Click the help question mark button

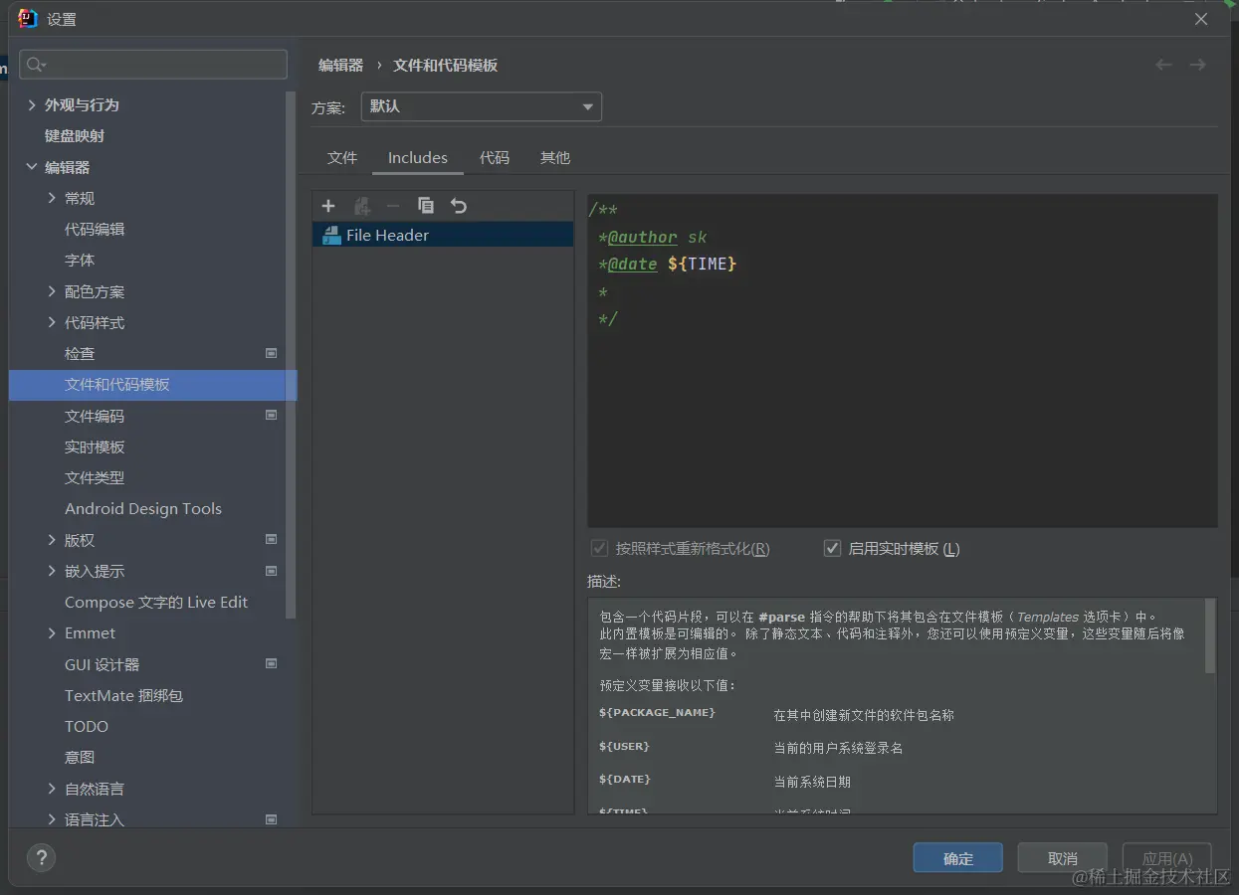coord(41,858)
